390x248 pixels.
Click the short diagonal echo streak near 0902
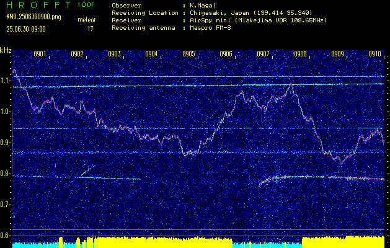87,172
